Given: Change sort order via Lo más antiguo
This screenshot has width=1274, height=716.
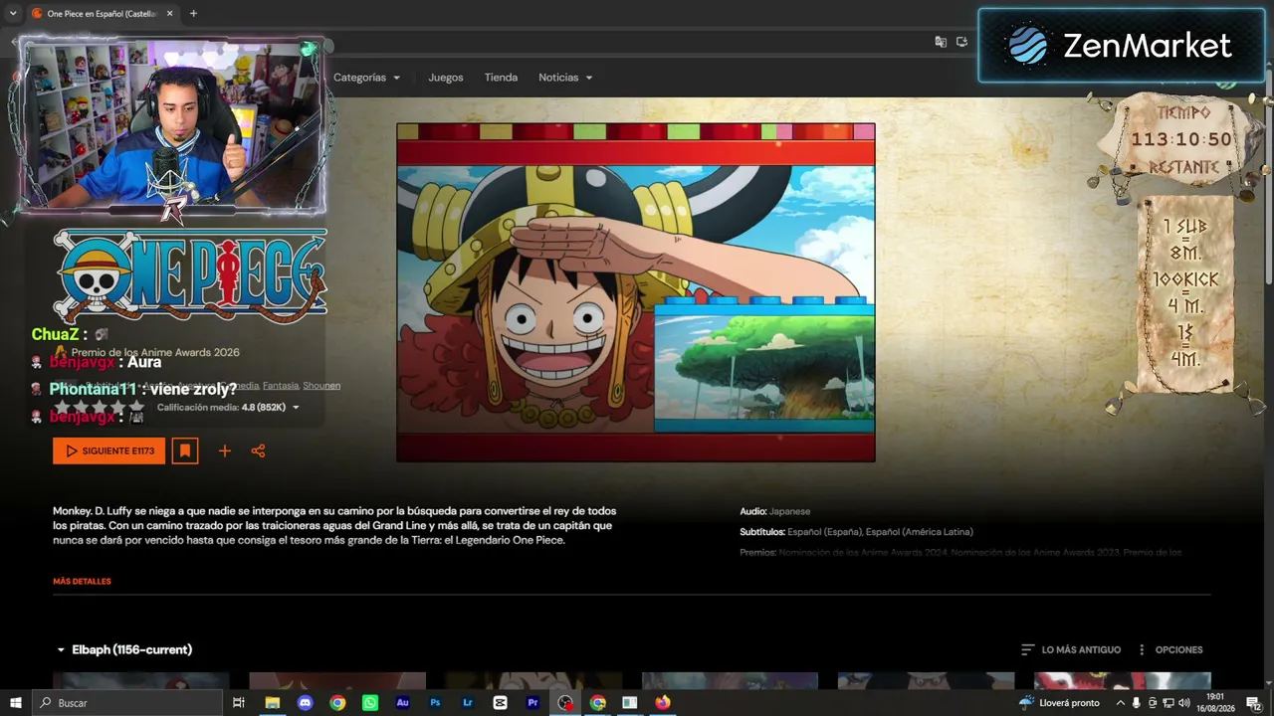Looking at the screenshot, I should point(1071,649).
